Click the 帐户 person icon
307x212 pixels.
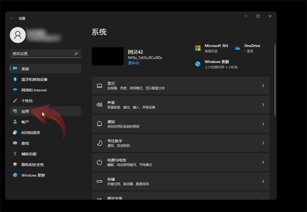pos(15,122)
